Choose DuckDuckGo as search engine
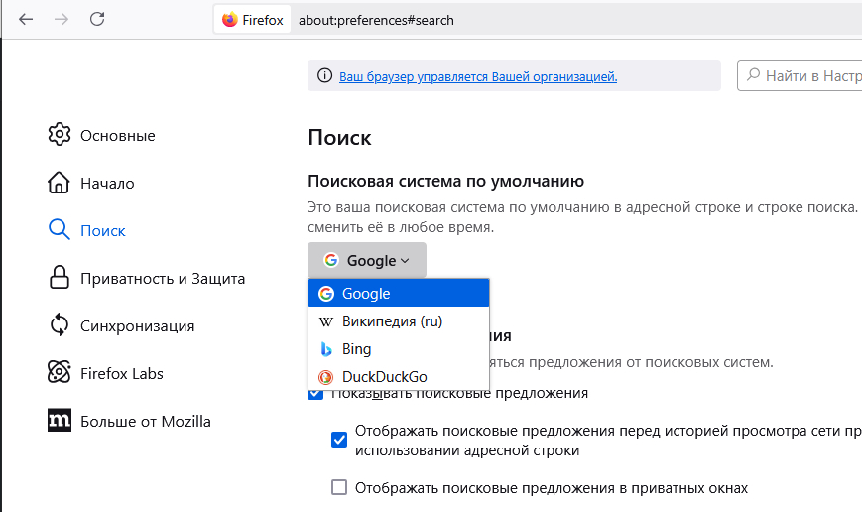Viewport: 862px width, 512px height. (x=385, y=377)
